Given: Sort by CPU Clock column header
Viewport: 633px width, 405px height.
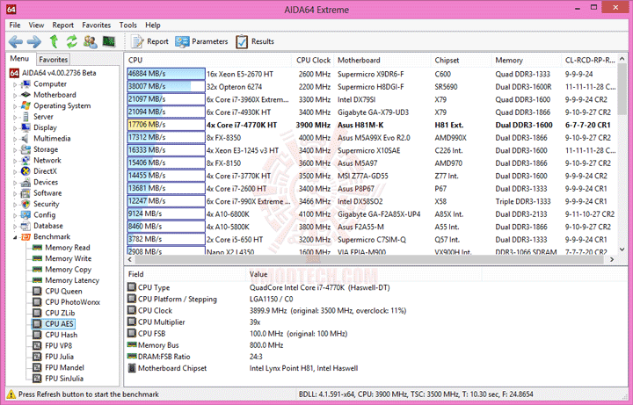Looking at the screenshot, I should coord(313,60).
